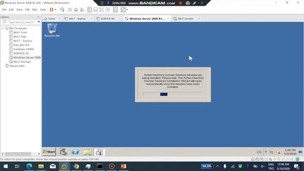304x171 pixels.
Task: Close the Library panel
Action: click(x=38, y=17)
